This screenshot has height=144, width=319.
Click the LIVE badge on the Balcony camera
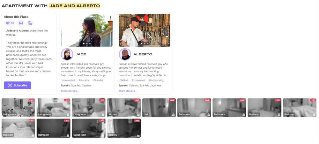click(x=137, y=120)
